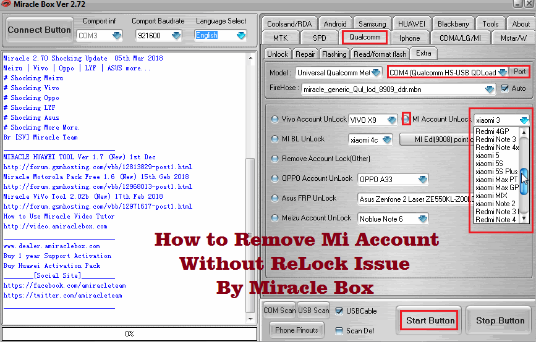Viewport: 536px width, 342px height.
Task: Select Vivo Account UnLock radio button
Action: coord(274,119)
